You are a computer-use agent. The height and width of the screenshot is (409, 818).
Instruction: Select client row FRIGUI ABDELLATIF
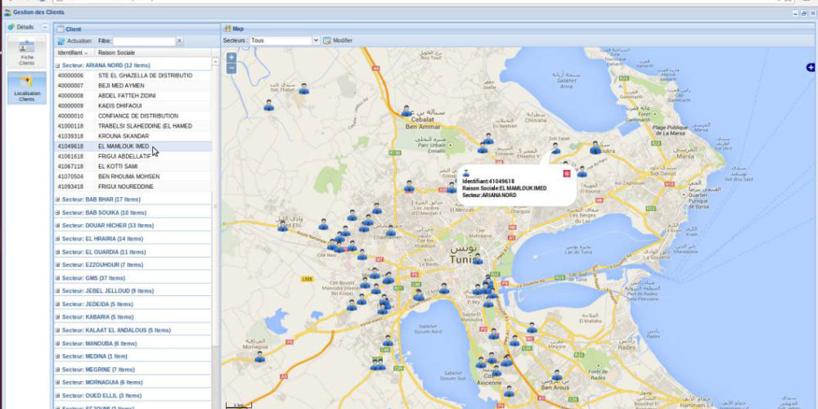124,156
